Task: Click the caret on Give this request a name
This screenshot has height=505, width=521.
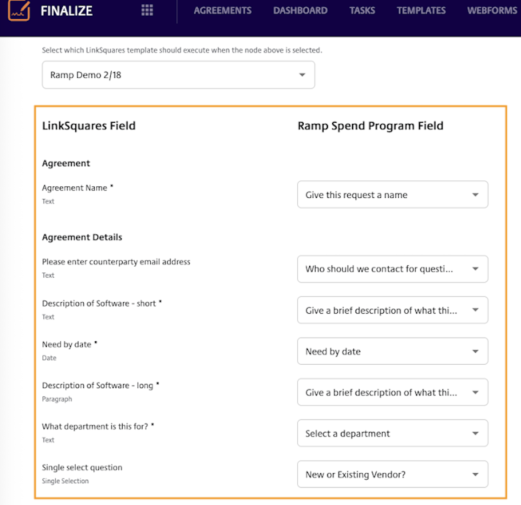Action: click(x=476, y=195)
